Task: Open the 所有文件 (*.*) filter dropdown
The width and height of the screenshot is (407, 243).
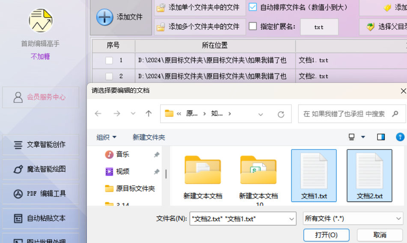Action: pyautogui.click(x=353, y=219)
